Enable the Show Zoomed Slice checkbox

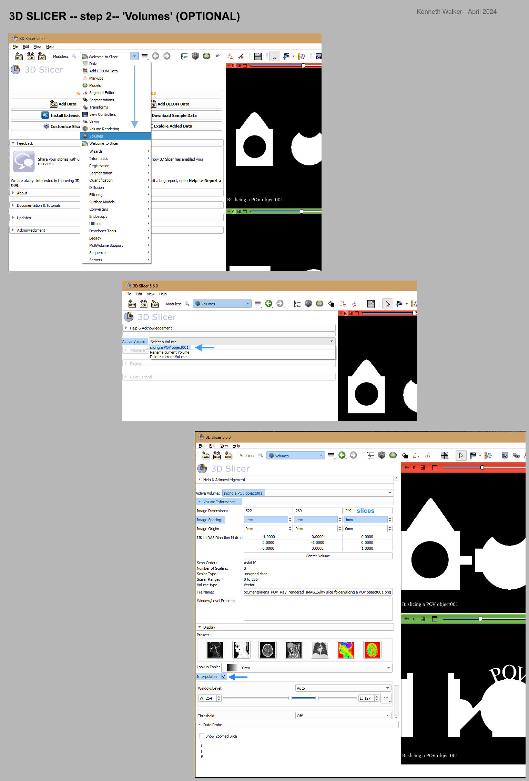[202, 736]
